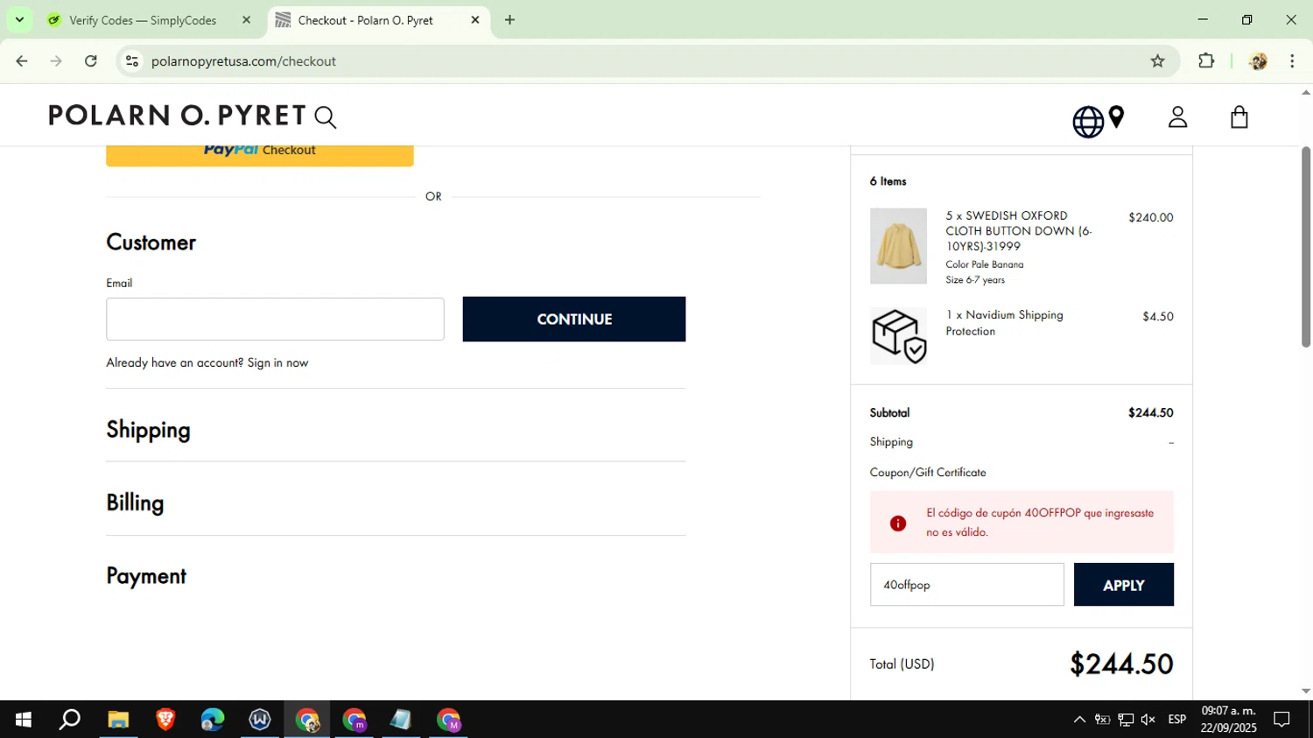This screenshot has height=738, width=1313.
Task: Click the Billing section heading
Action: [x=135, y=503]
